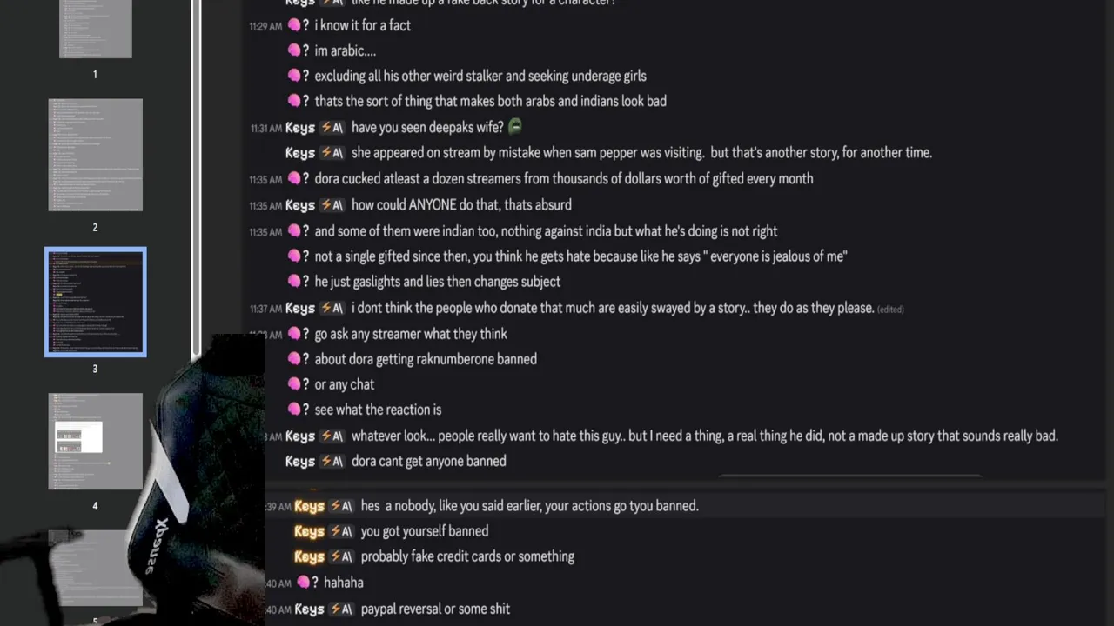Click the 11:31 AM message timestamp

coord(265,129)
